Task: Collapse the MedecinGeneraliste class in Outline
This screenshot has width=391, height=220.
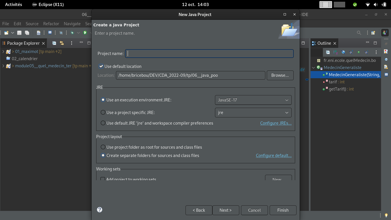Action: (313, 68)
